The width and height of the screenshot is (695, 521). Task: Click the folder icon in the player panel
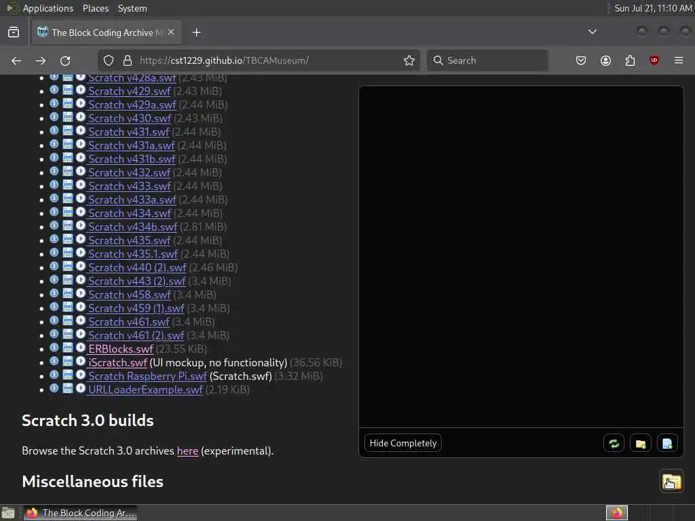coord(641,443)
